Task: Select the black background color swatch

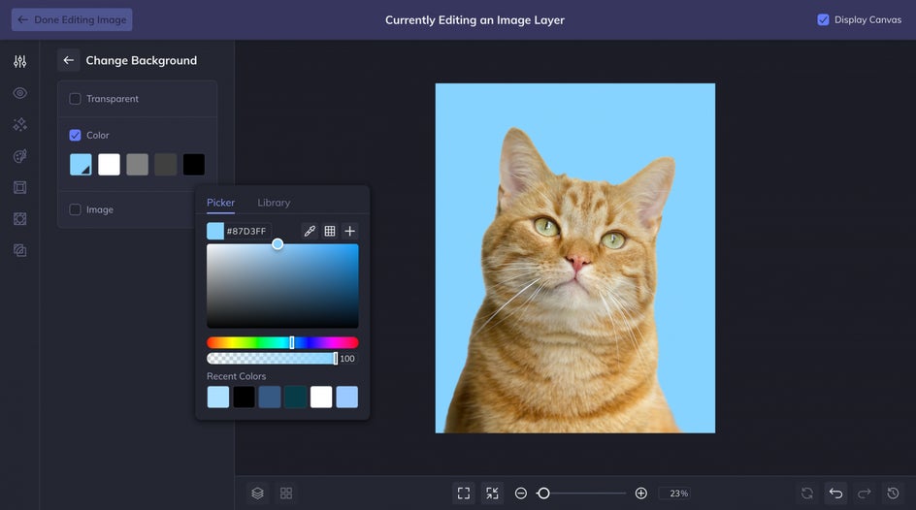Action: pyautogui.click(x=194, y=165)
